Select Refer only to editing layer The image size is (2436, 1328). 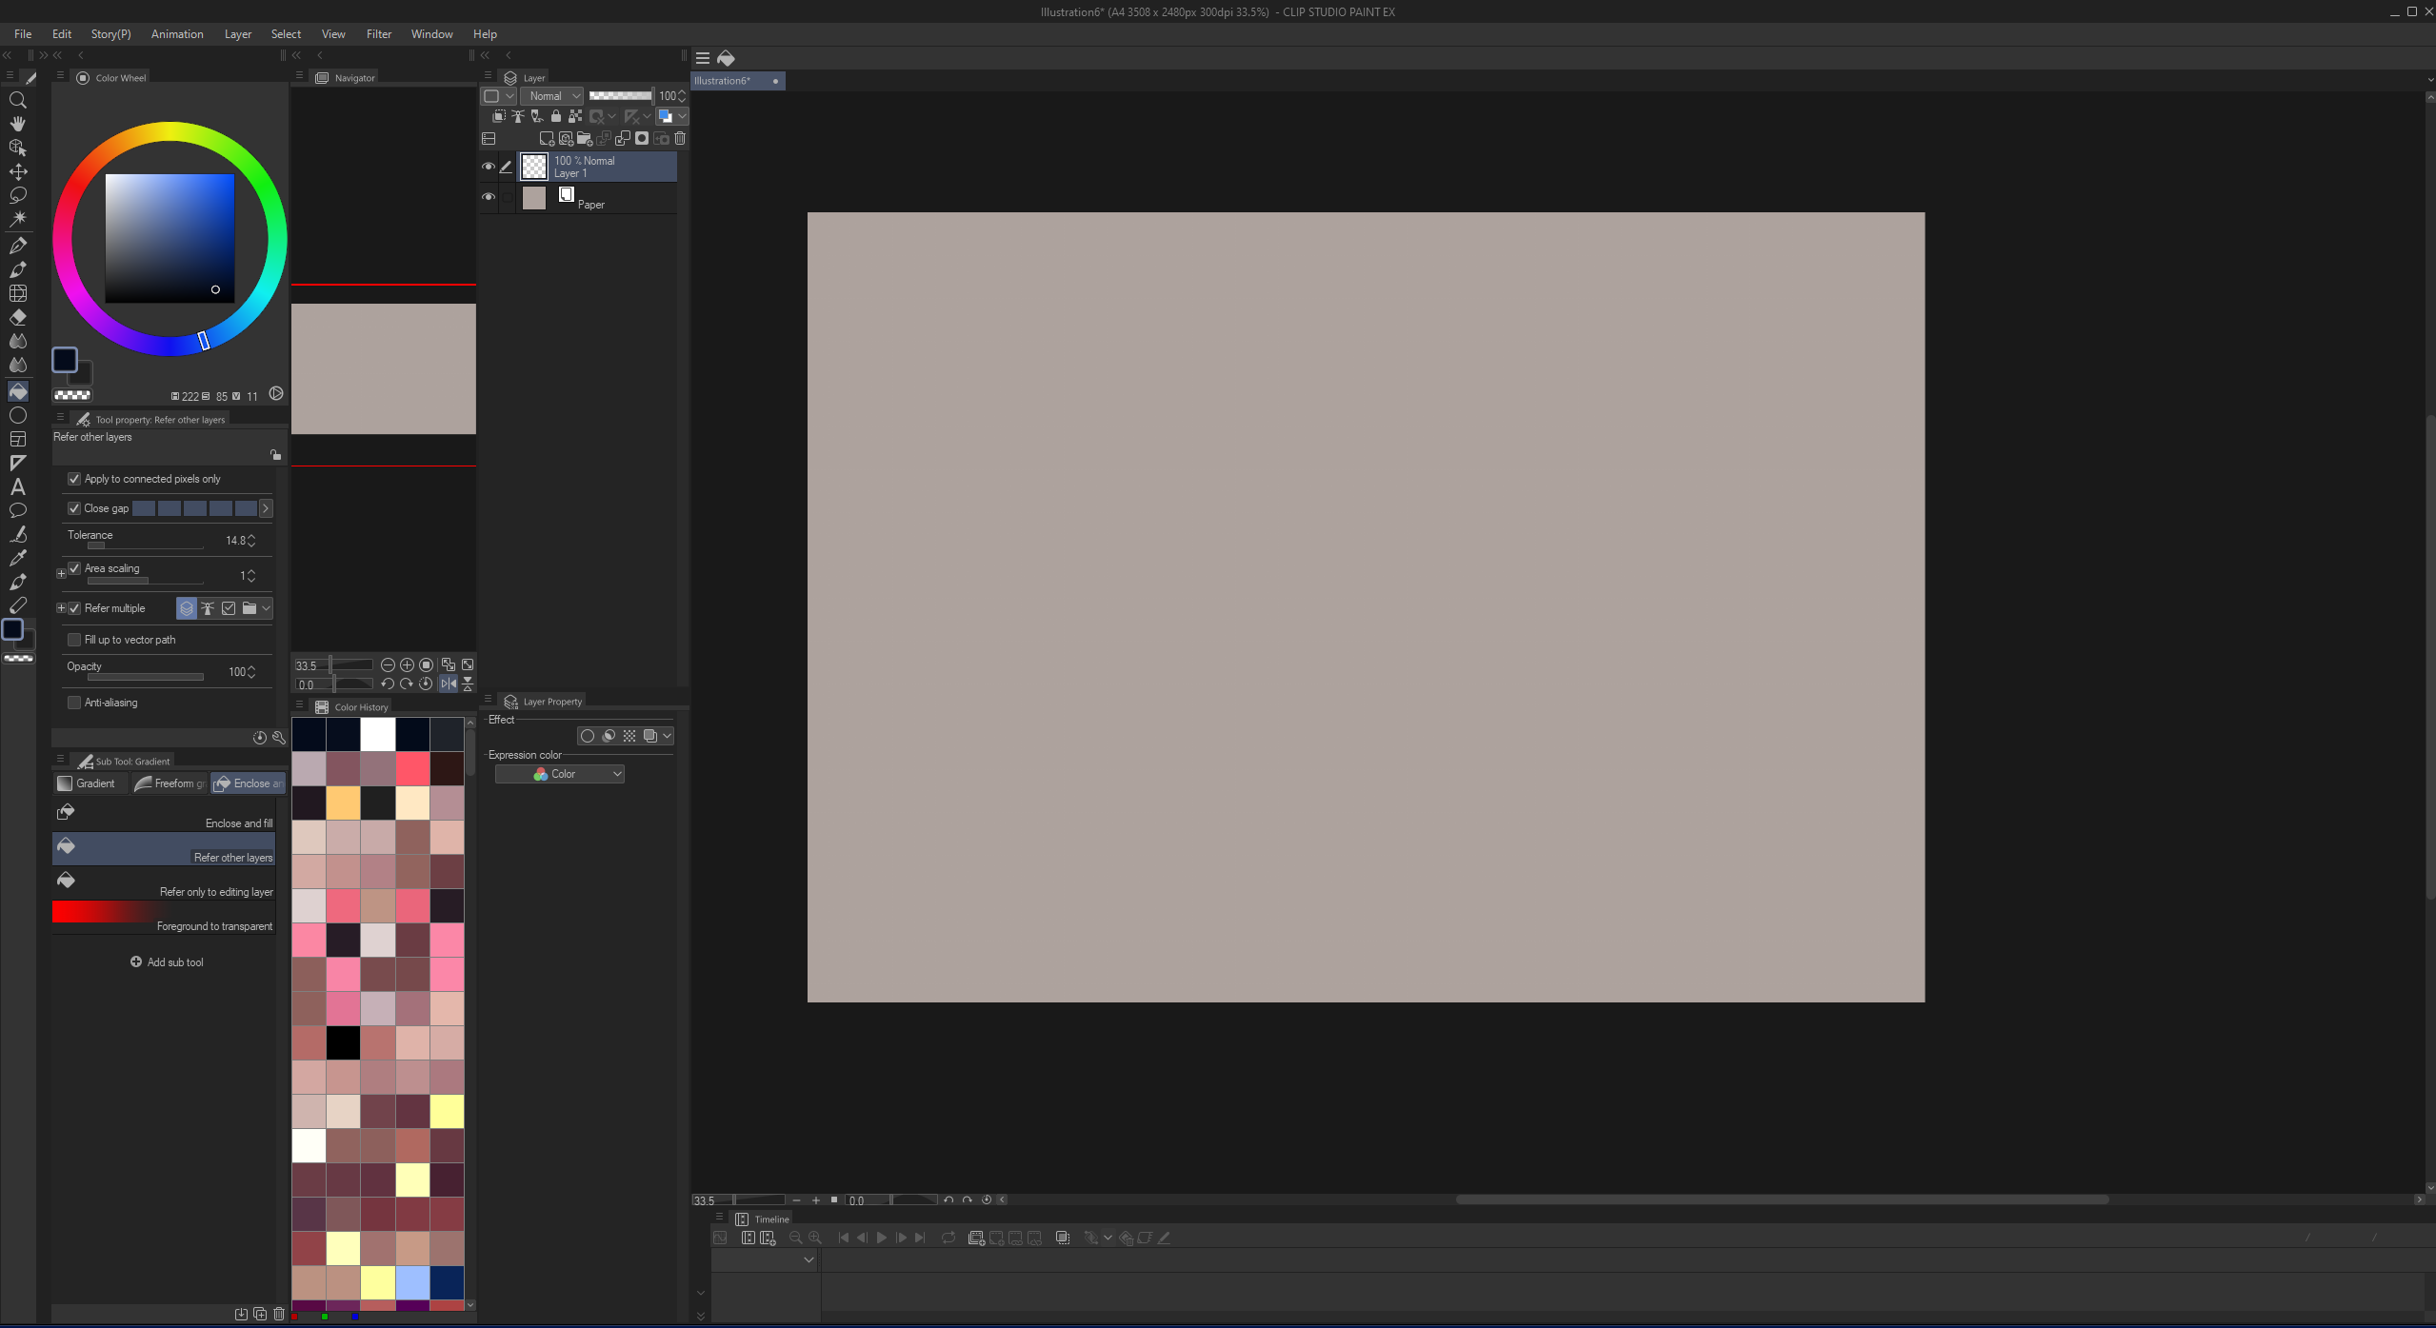point(164,883)
